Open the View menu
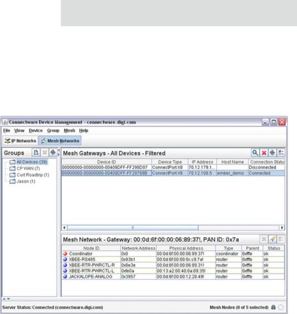This screenshot has height=314, width=297. (19, 131)
